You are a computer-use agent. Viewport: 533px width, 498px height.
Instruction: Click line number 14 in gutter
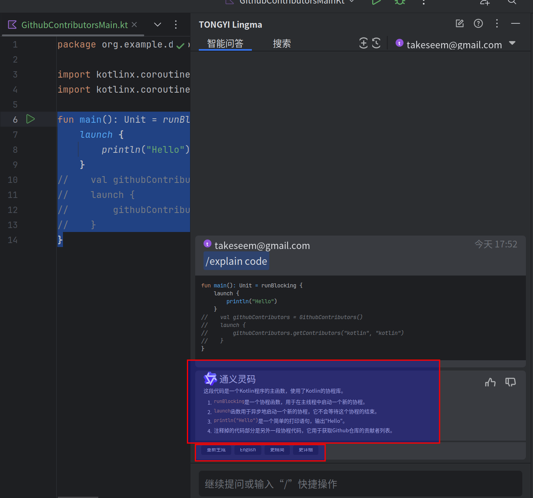(13, 240)
